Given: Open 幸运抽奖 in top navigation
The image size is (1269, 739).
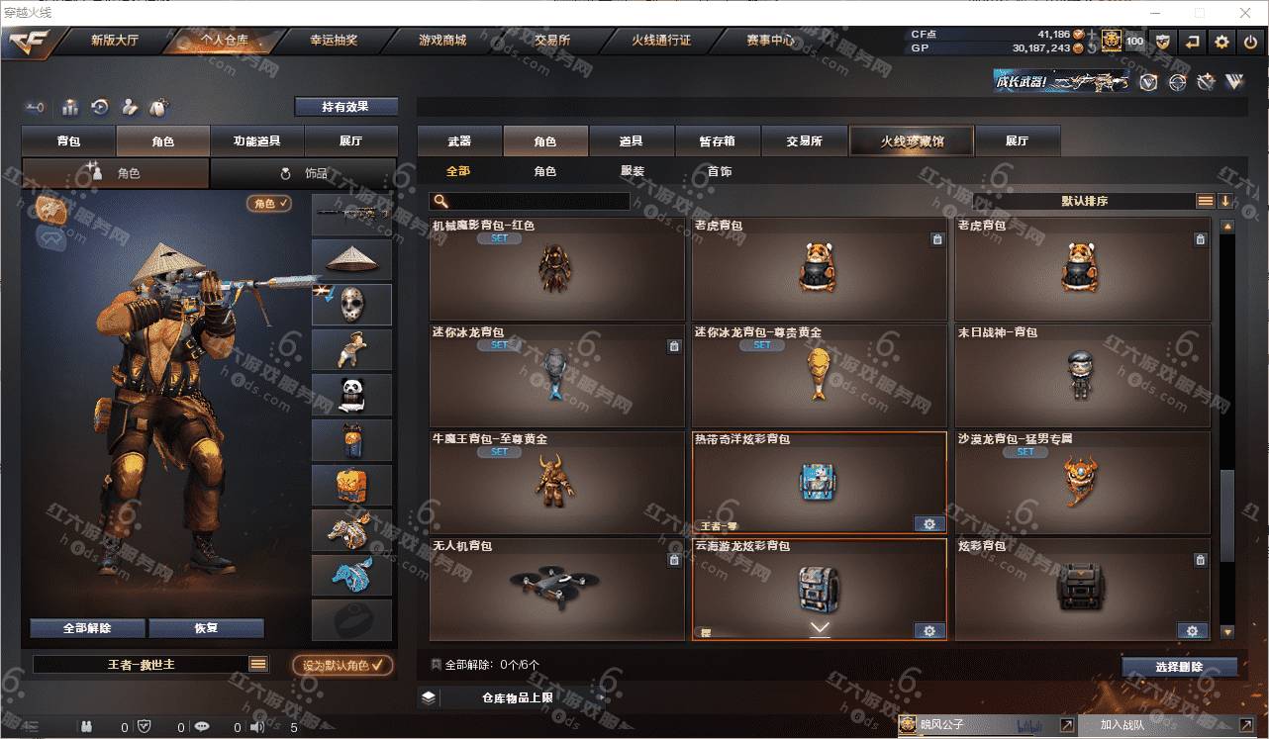Looking at the screenshot, I should (334, 41).
